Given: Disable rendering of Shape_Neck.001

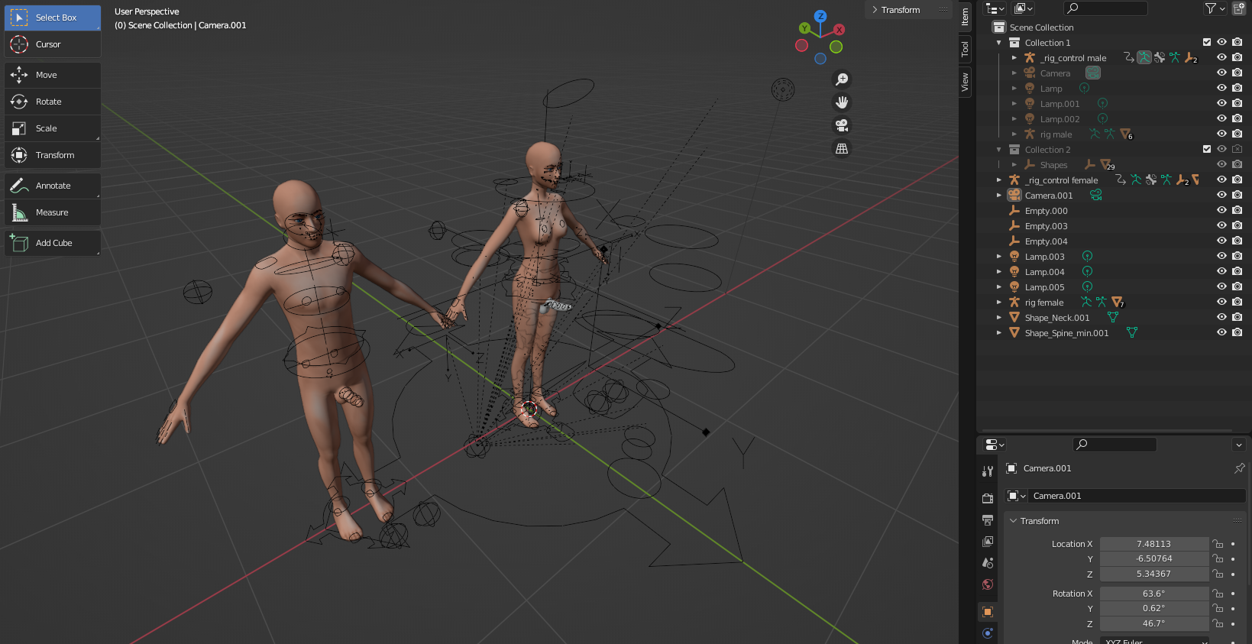Looking at the screenshot, I should point(1237,318).
